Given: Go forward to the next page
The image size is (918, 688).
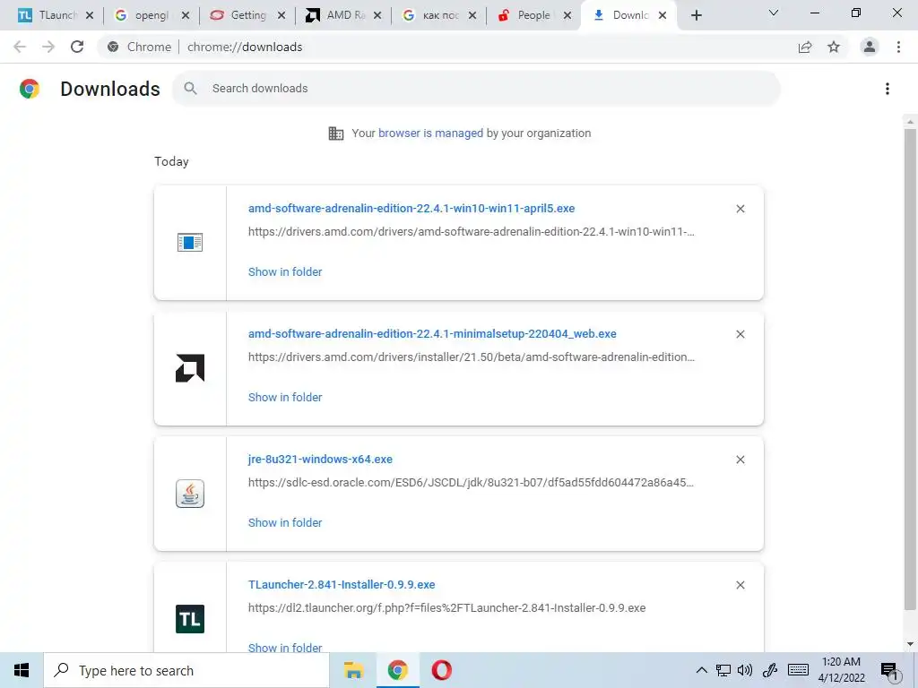Looking at the screenshot, I should click(x=48, y=47).
